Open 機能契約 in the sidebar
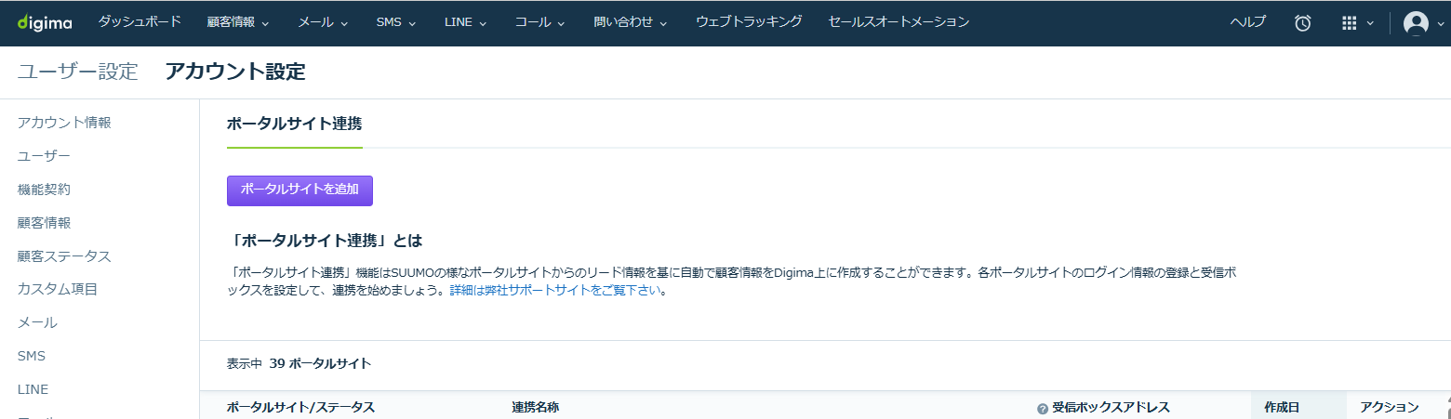Screen dimensions: 1451x419 44,190
